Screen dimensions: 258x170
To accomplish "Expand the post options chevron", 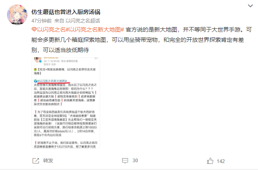I will tap(250, 6).
